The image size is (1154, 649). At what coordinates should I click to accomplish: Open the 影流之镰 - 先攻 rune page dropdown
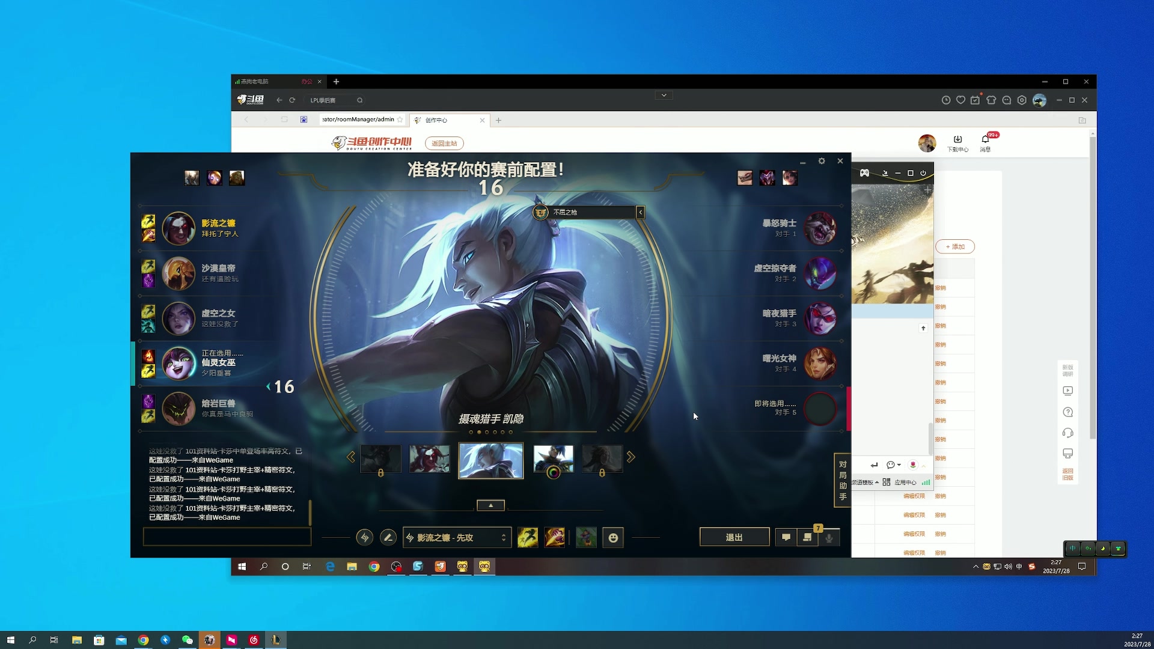click(457, 537)
